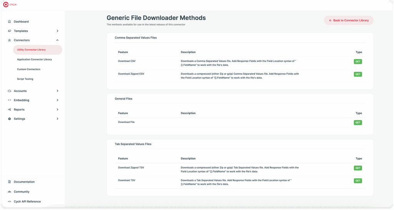The height and width of the screenshot is (210, 394).
Task: Click the Comma Separated Values Files heading
Action: pos(136,38)
